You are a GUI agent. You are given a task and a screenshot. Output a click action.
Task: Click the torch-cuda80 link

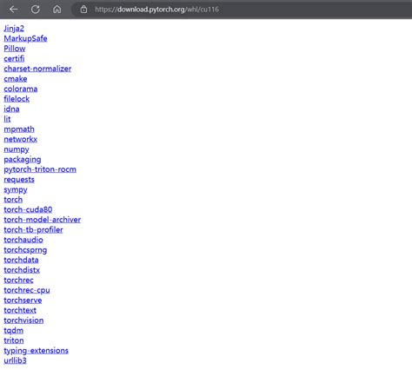(28, 209)
